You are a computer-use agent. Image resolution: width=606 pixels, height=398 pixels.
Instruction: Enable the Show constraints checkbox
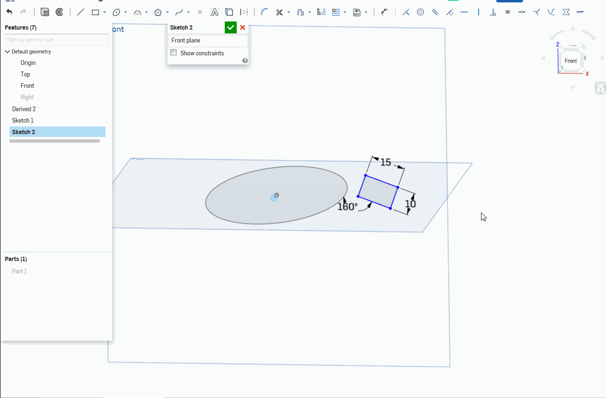point(174,53)
